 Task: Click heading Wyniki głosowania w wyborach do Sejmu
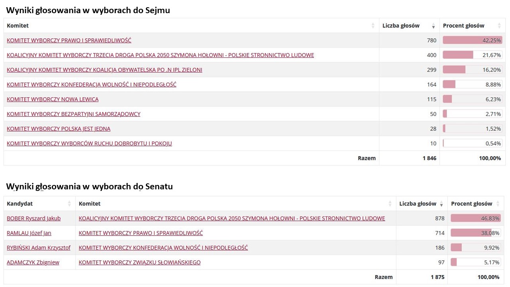[x=88, y=11]
